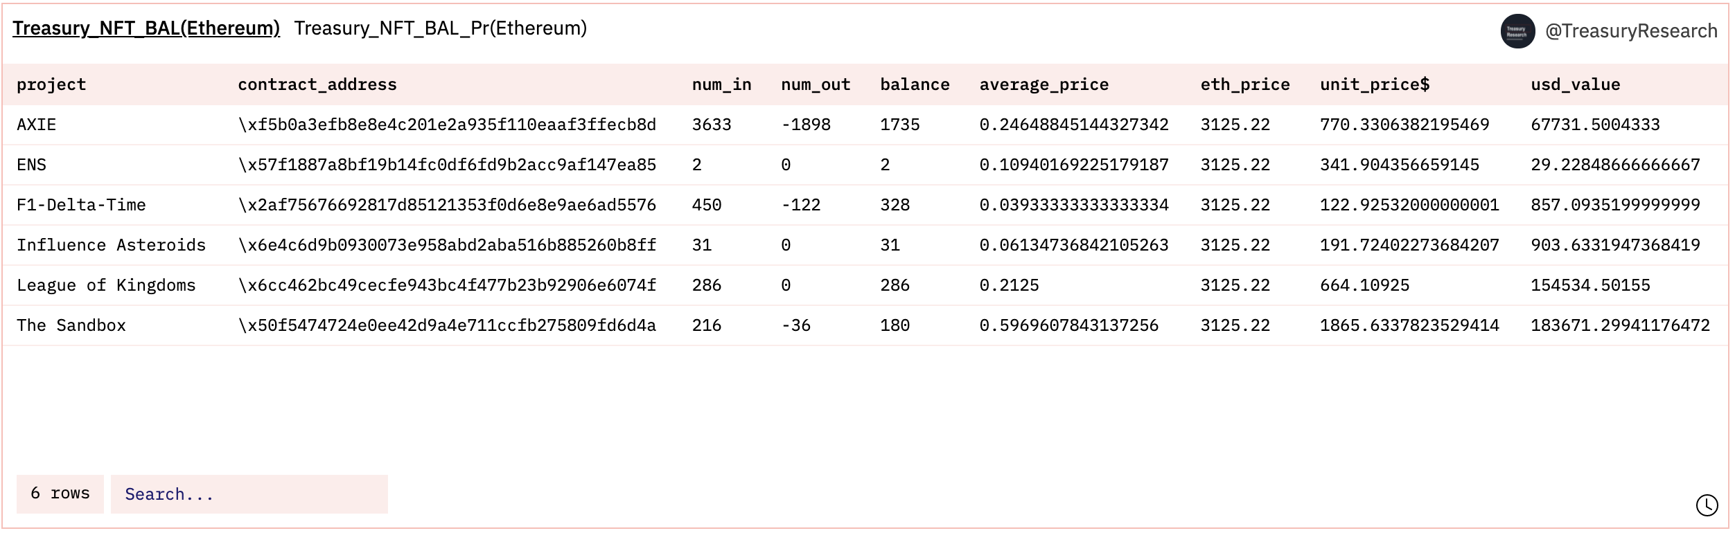Click num_in value 450 for F1-Delta-Time
Viewport: 1735px width, 533px height.
[707, 205]
